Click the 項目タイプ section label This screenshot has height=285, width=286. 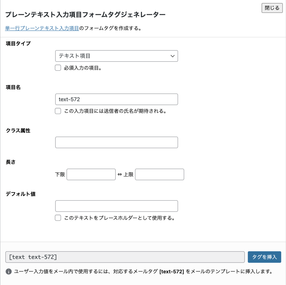[x=18, y=44]
